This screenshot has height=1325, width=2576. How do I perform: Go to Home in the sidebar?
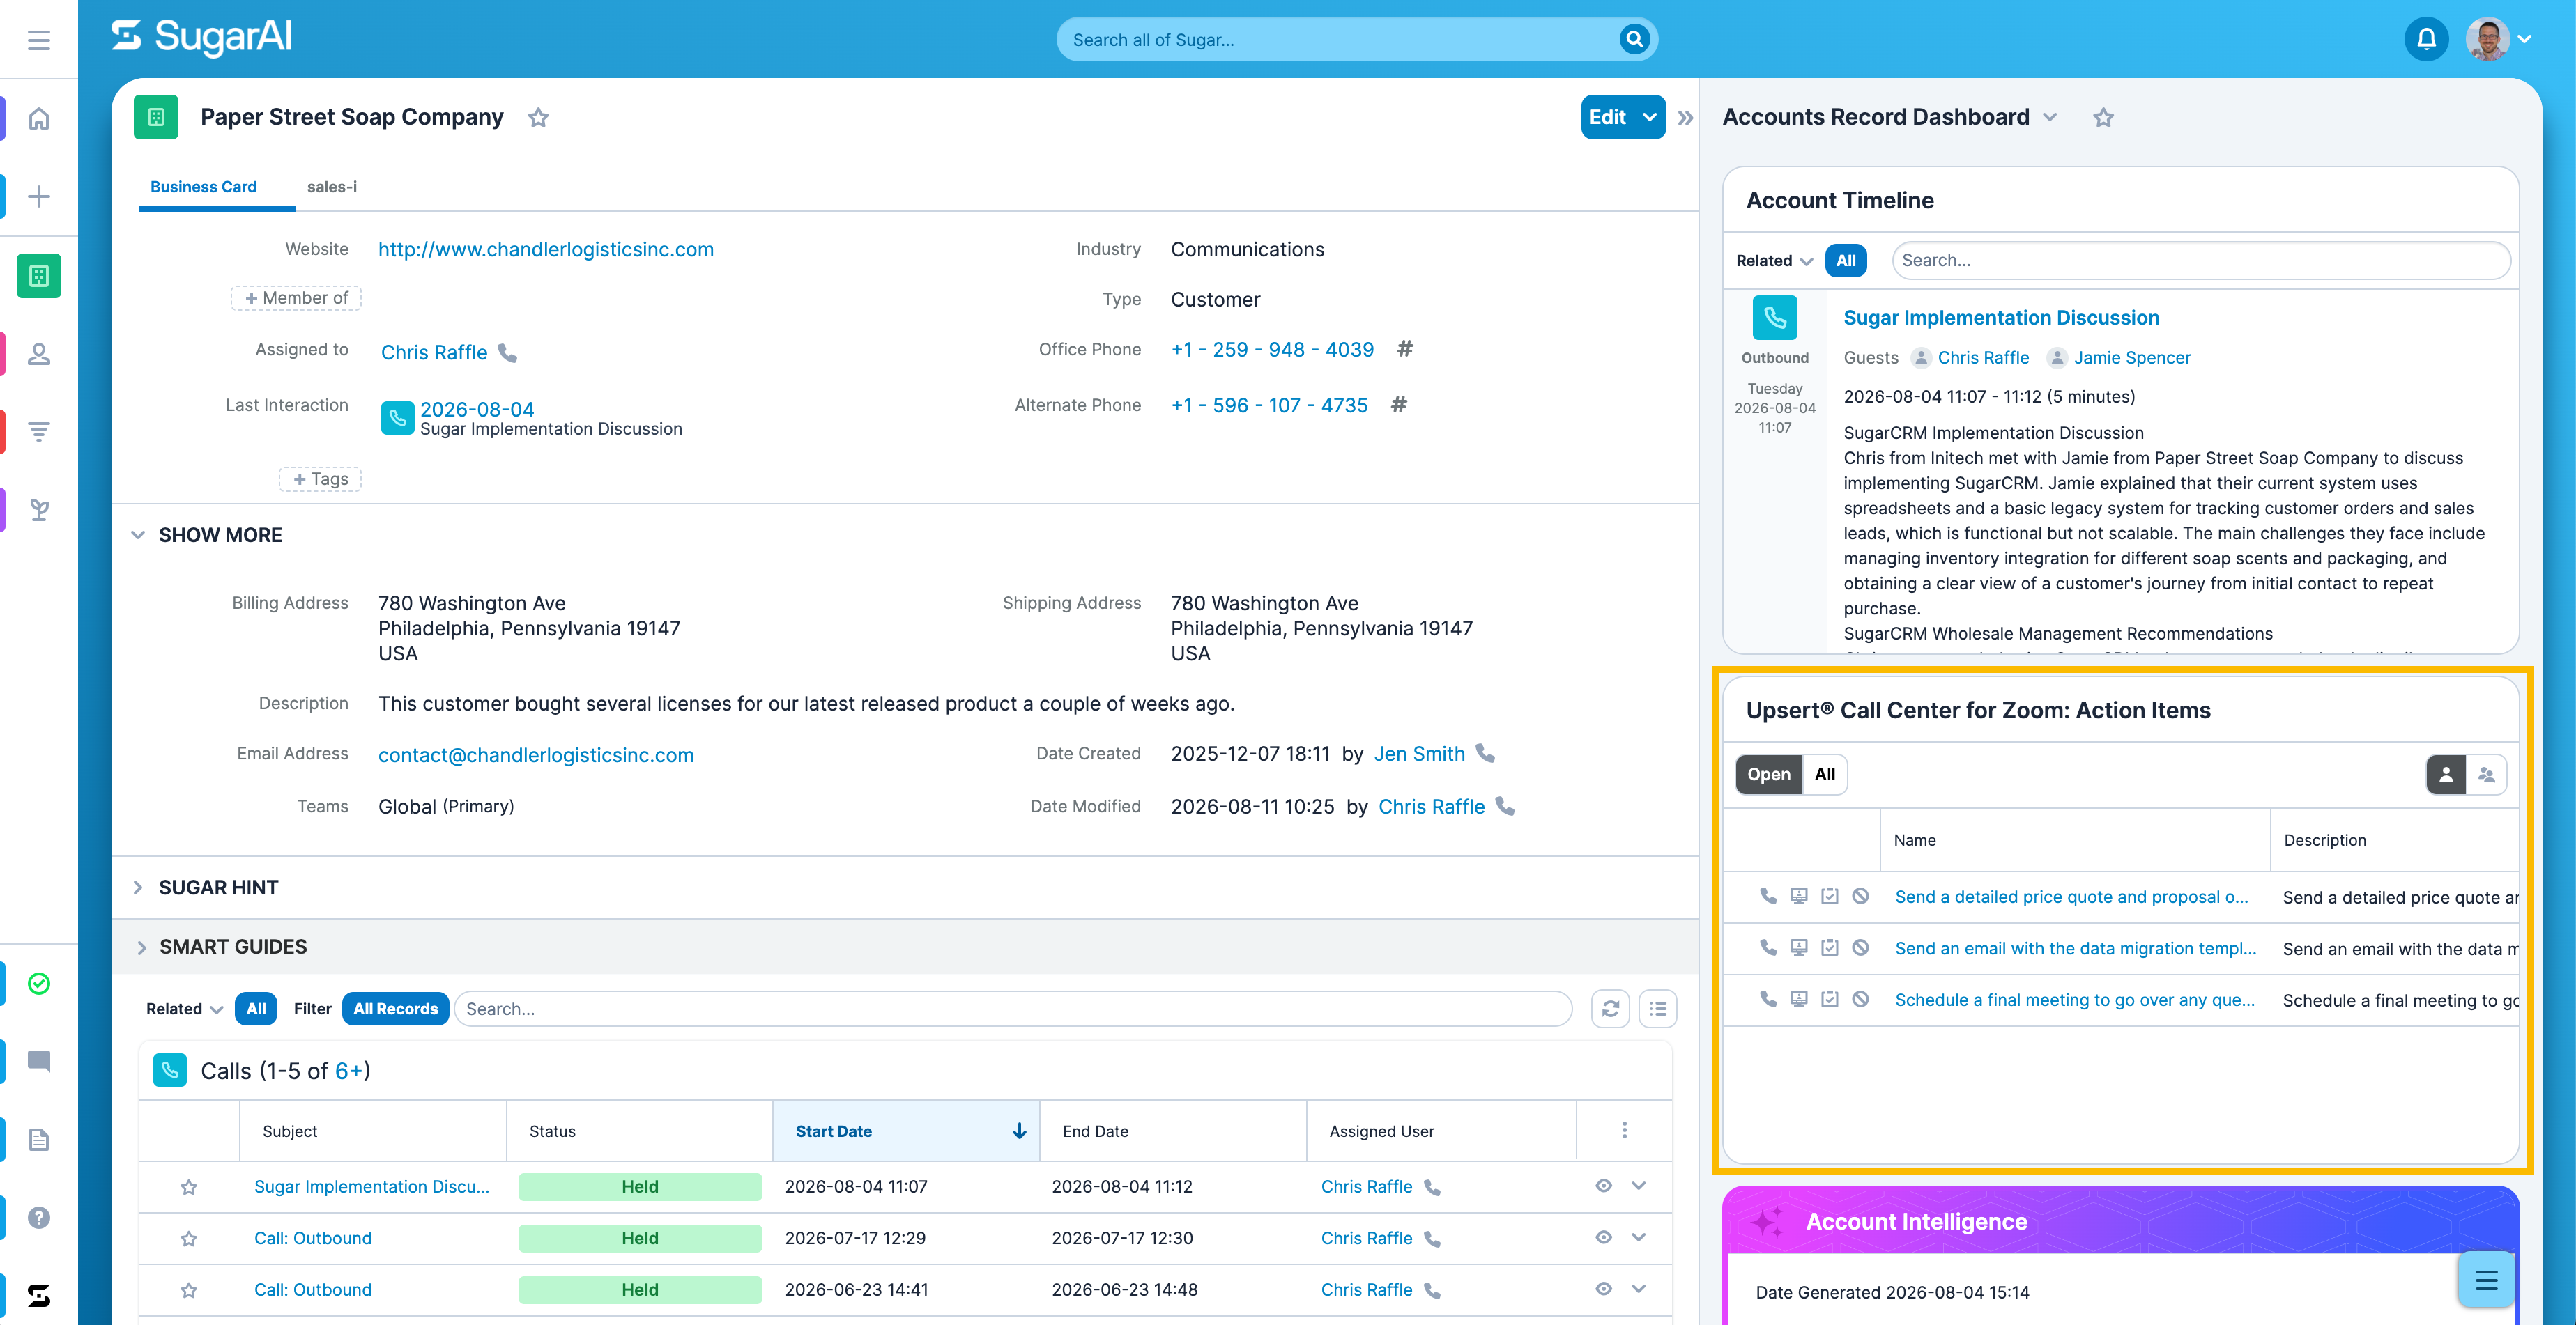click(39, 119)
